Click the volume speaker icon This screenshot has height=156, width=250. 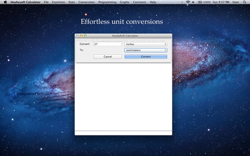tap(193, 2)
